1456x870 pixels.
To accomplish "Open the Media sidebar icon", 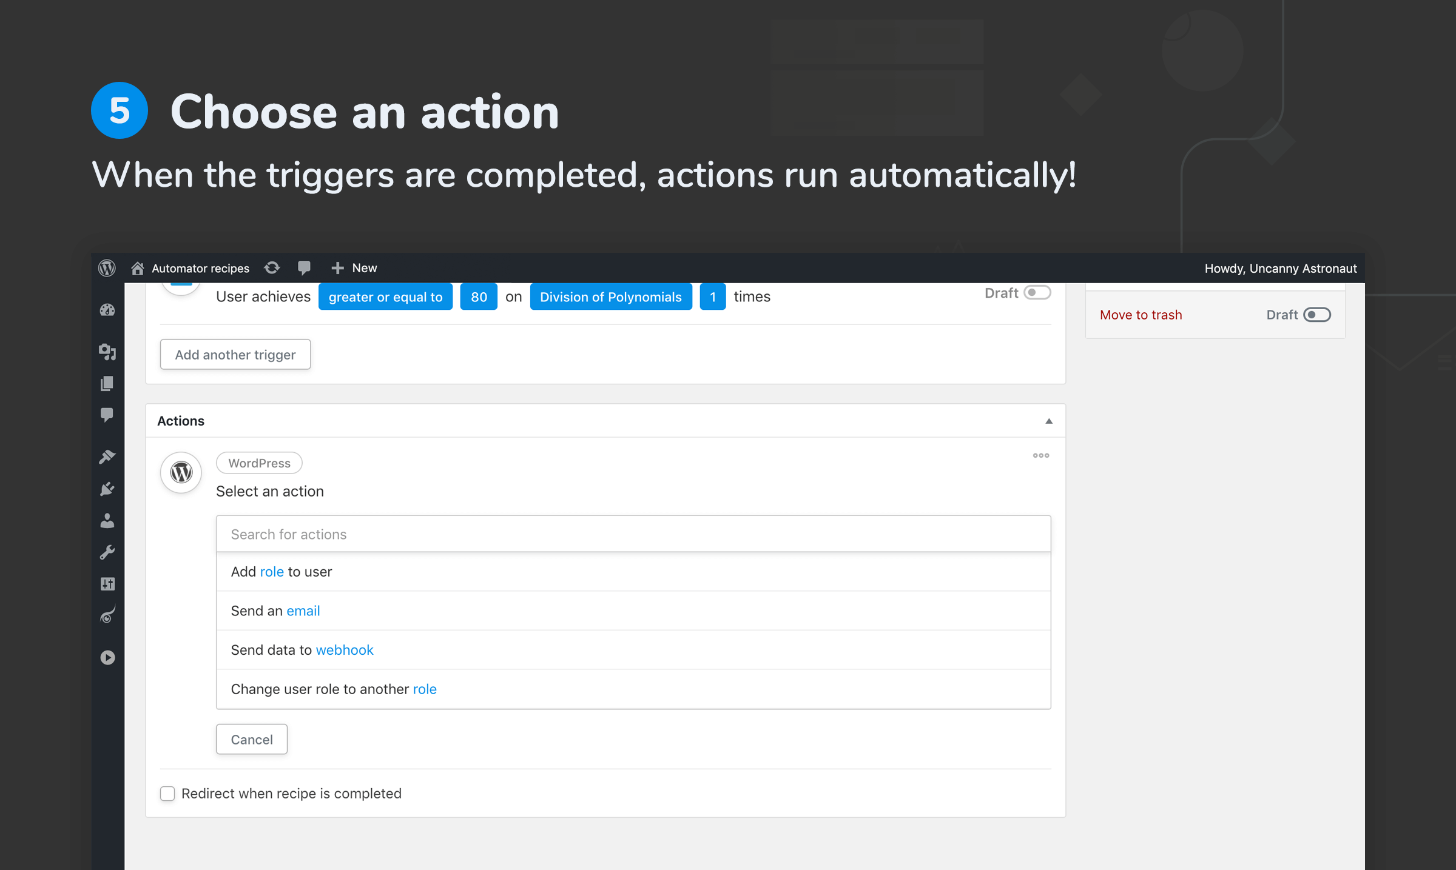I will 107,352.
